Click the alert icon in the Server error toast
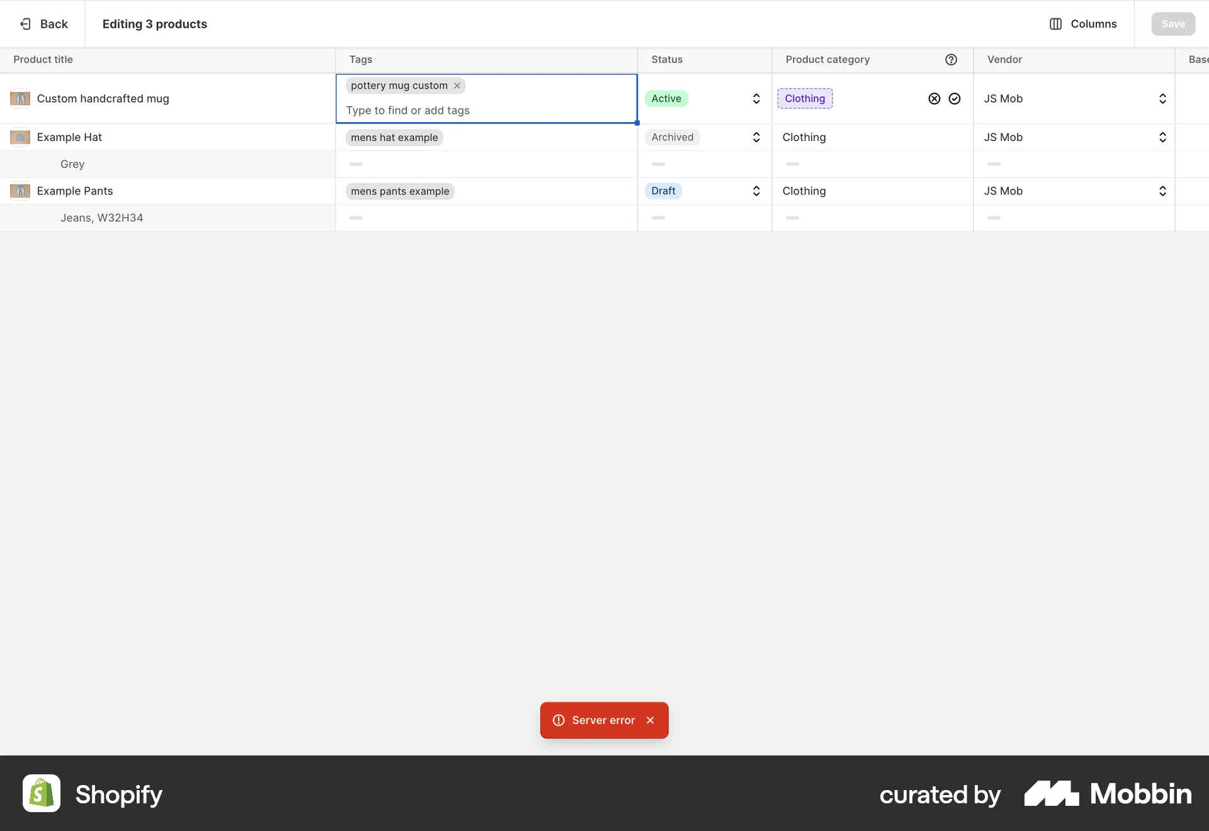The height and width of the screenshot is (831, 1209). 560,720
